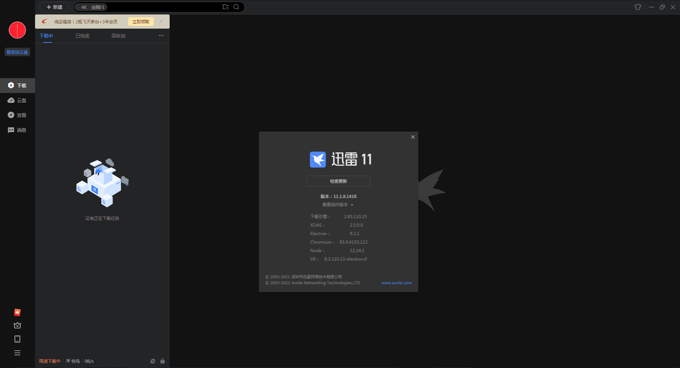The width and height of the screenshot is (680, 368).
Task: Open VIP membership via the crown icon
Action: tap(17, 325)
